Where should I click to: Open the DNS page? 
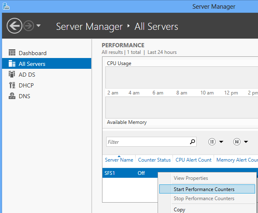(x=24, y=96)
